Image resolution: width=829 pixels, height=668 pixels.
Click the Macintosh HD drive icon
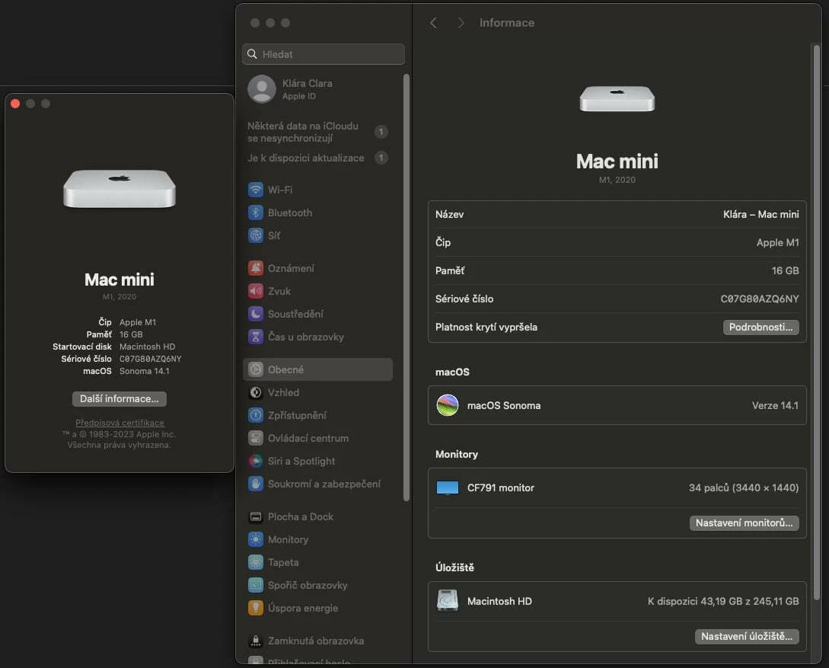click(x=448, y=601)
